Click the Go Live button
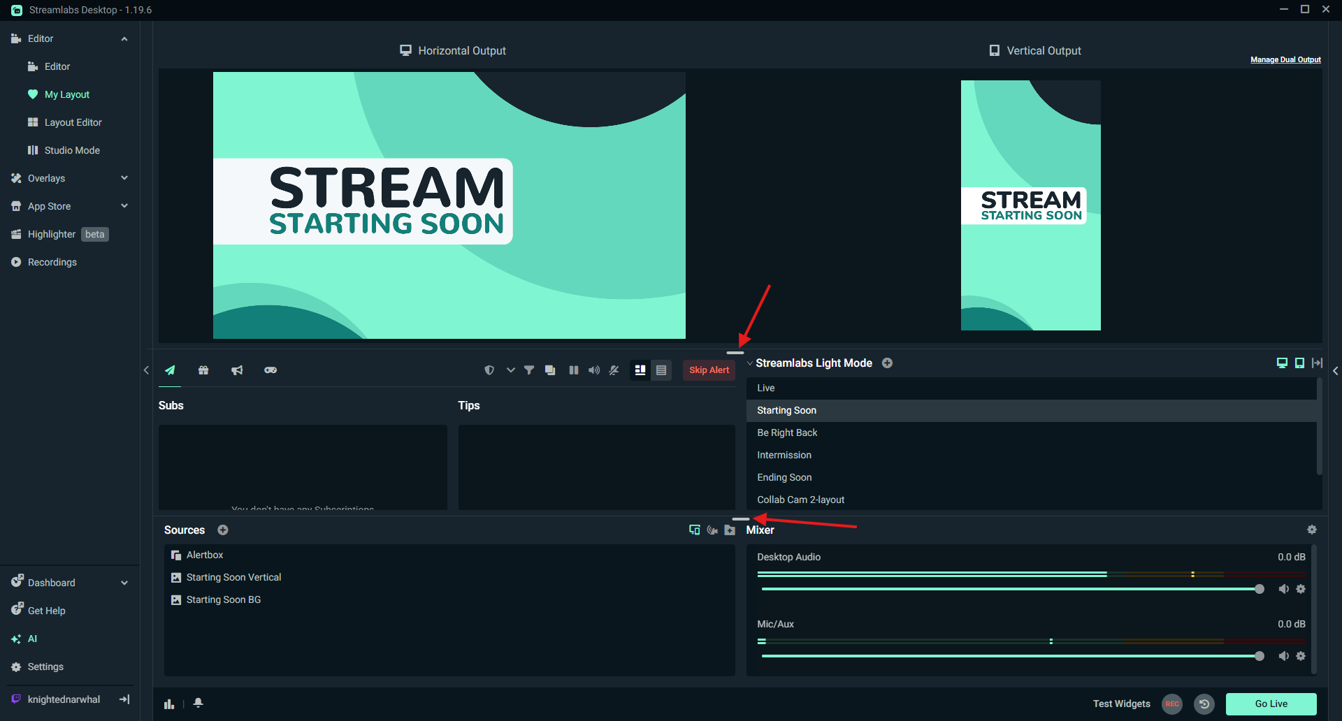1342x721 pixels. (1271, 704)
